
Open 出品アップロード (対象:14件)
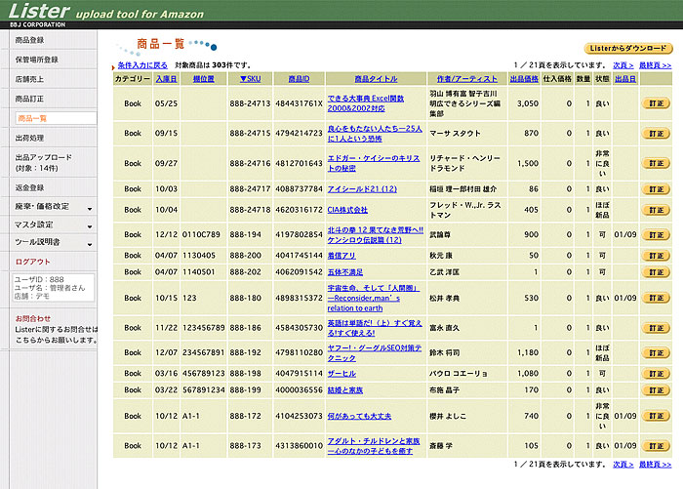44,163
